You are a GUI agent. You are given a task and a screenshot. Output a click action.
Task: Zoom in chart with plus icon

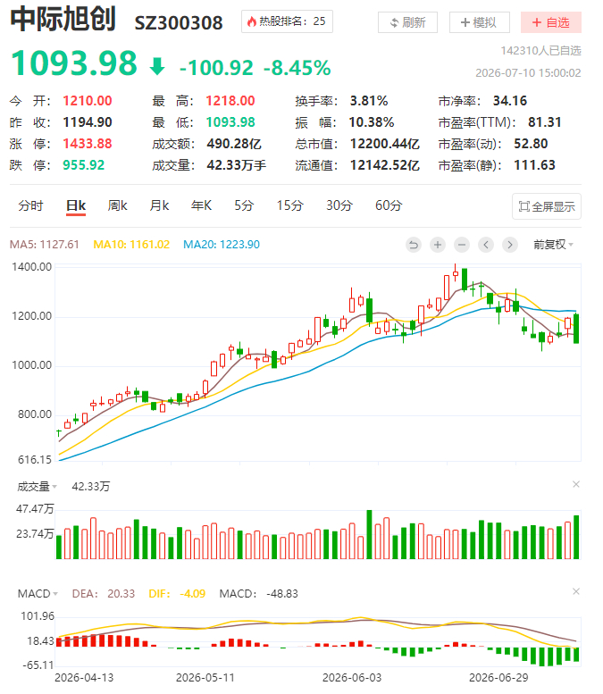(x=438, y=245)
